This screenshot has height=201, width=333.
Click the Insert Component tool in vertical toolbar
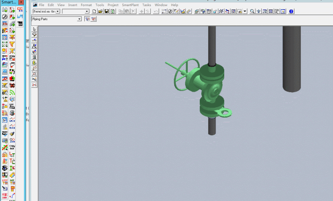(x=34, y=46)
